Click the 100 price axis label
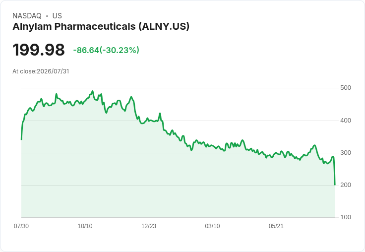Screen dimensions: 365x252 coord(346,217)
